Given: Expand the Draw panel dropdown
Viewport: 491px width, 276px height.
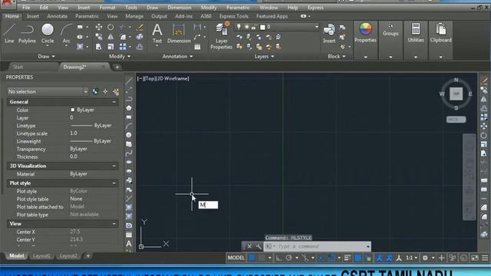Looking at the screenshot, I should [46, 56].
